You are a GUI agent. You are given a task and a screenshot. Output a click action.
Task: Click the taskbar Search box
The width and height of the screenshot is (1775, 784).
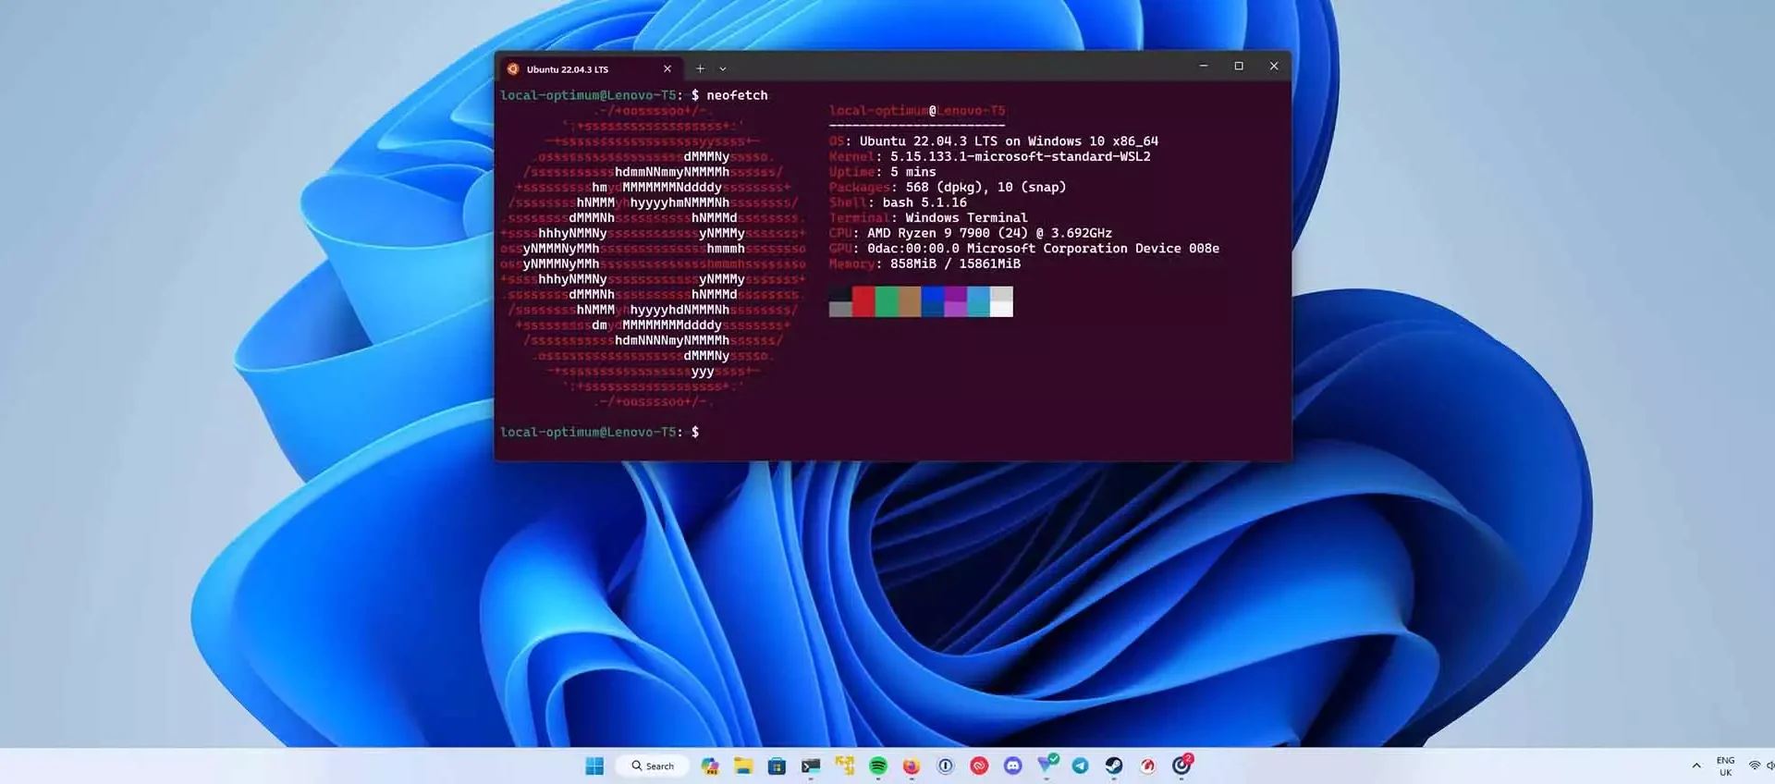(653, 766)
